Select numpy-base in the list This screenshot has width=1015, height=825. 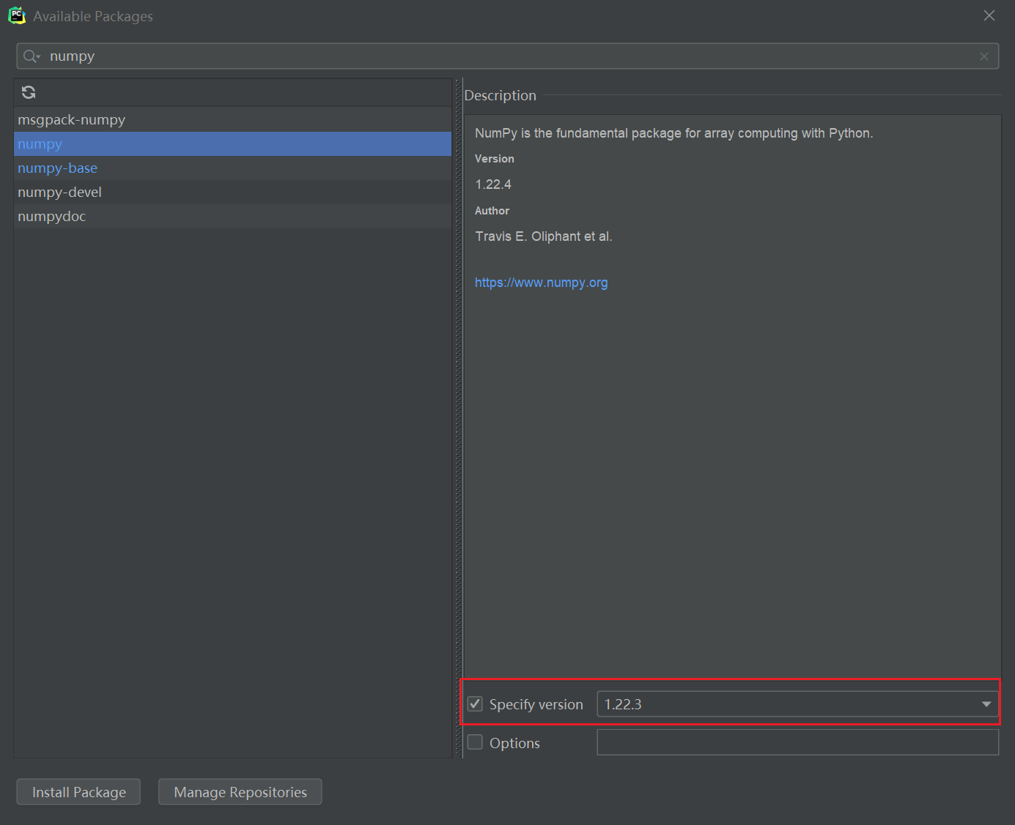point(232,168)
